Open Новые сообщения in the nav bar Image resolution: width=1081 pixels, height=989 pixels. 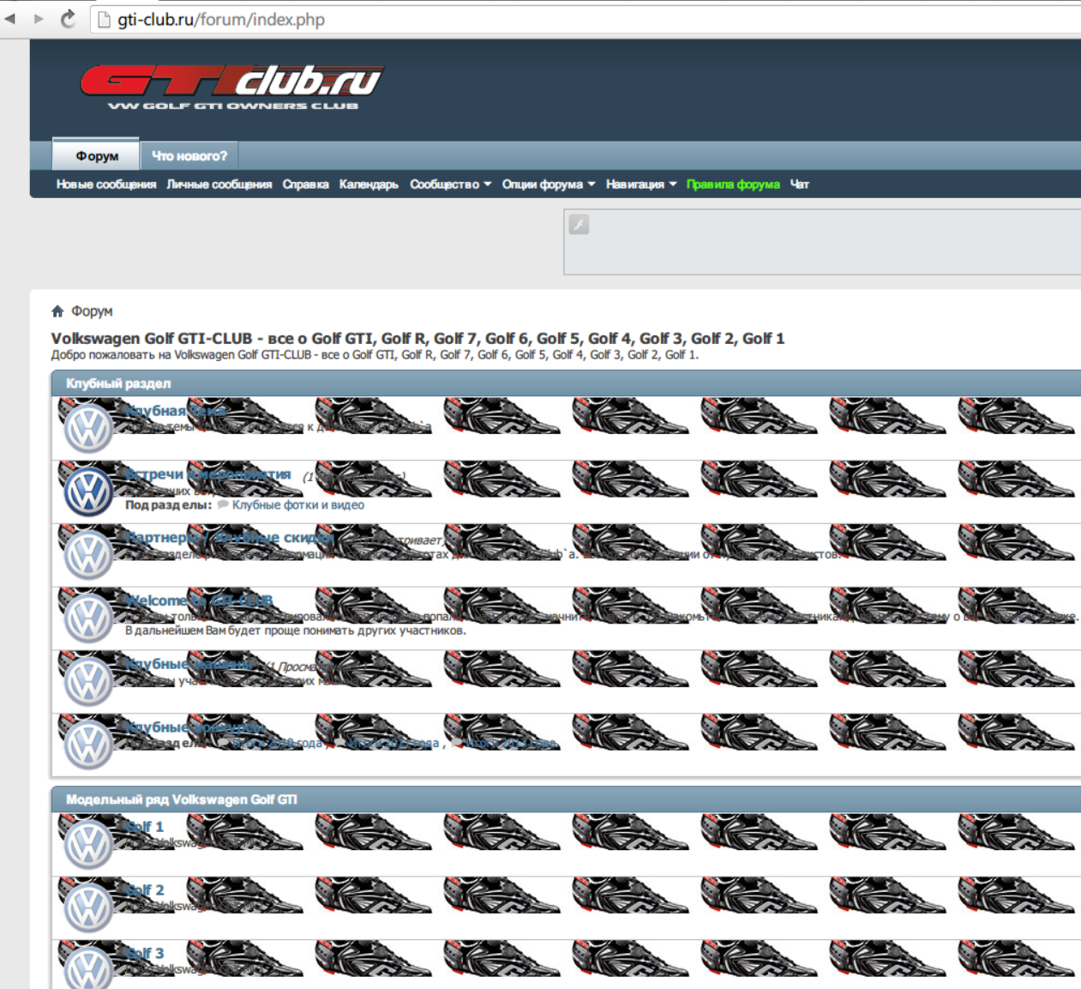click(x=106, y=184)
